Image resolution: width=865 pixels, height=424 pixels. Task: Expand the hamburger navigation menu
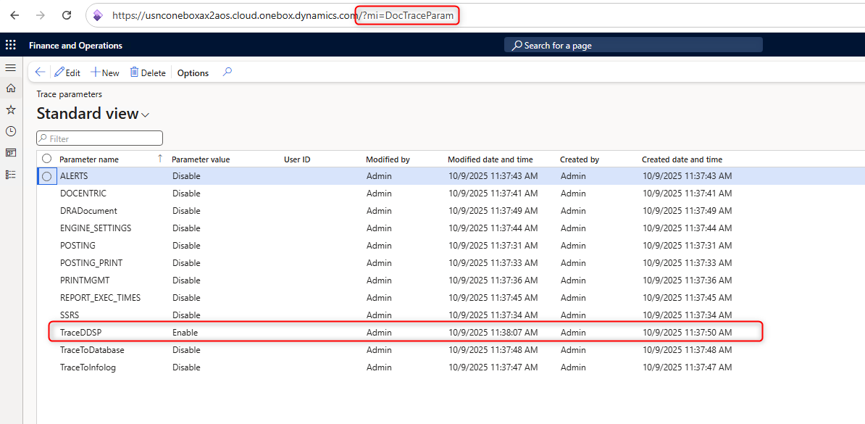pos(11,67)
